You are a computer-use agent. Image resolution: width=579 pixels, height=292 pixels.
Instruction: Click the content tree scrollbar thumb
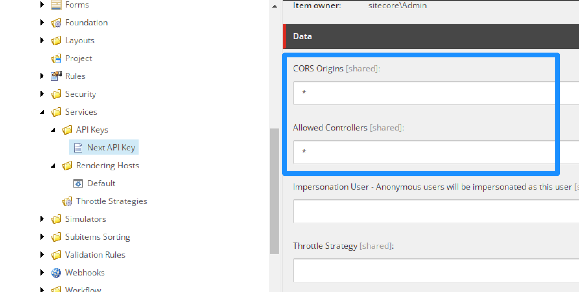pyautogui.click(x=275, y=191)
